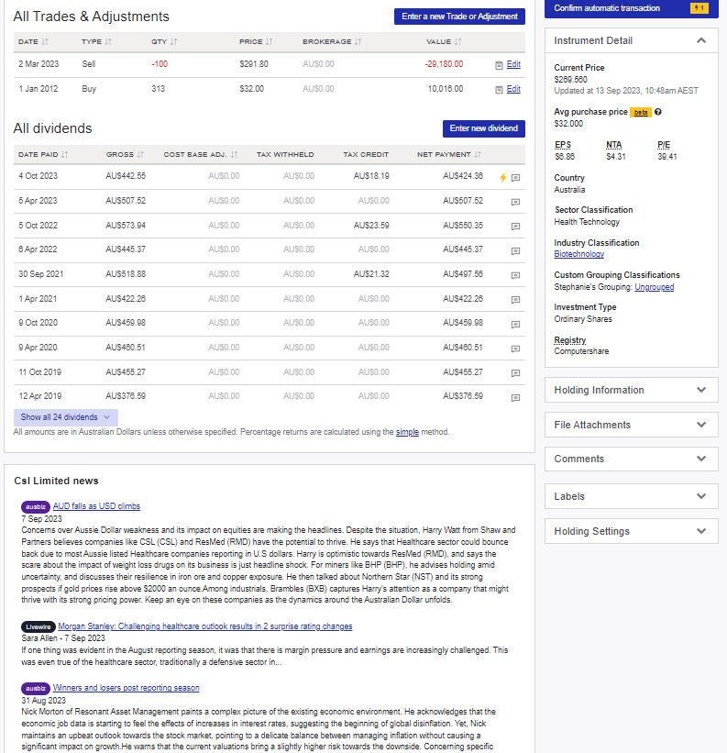
Task: Click clipboard icon on 1 Jan 2012 Buy trade
Action: (499, 90)
